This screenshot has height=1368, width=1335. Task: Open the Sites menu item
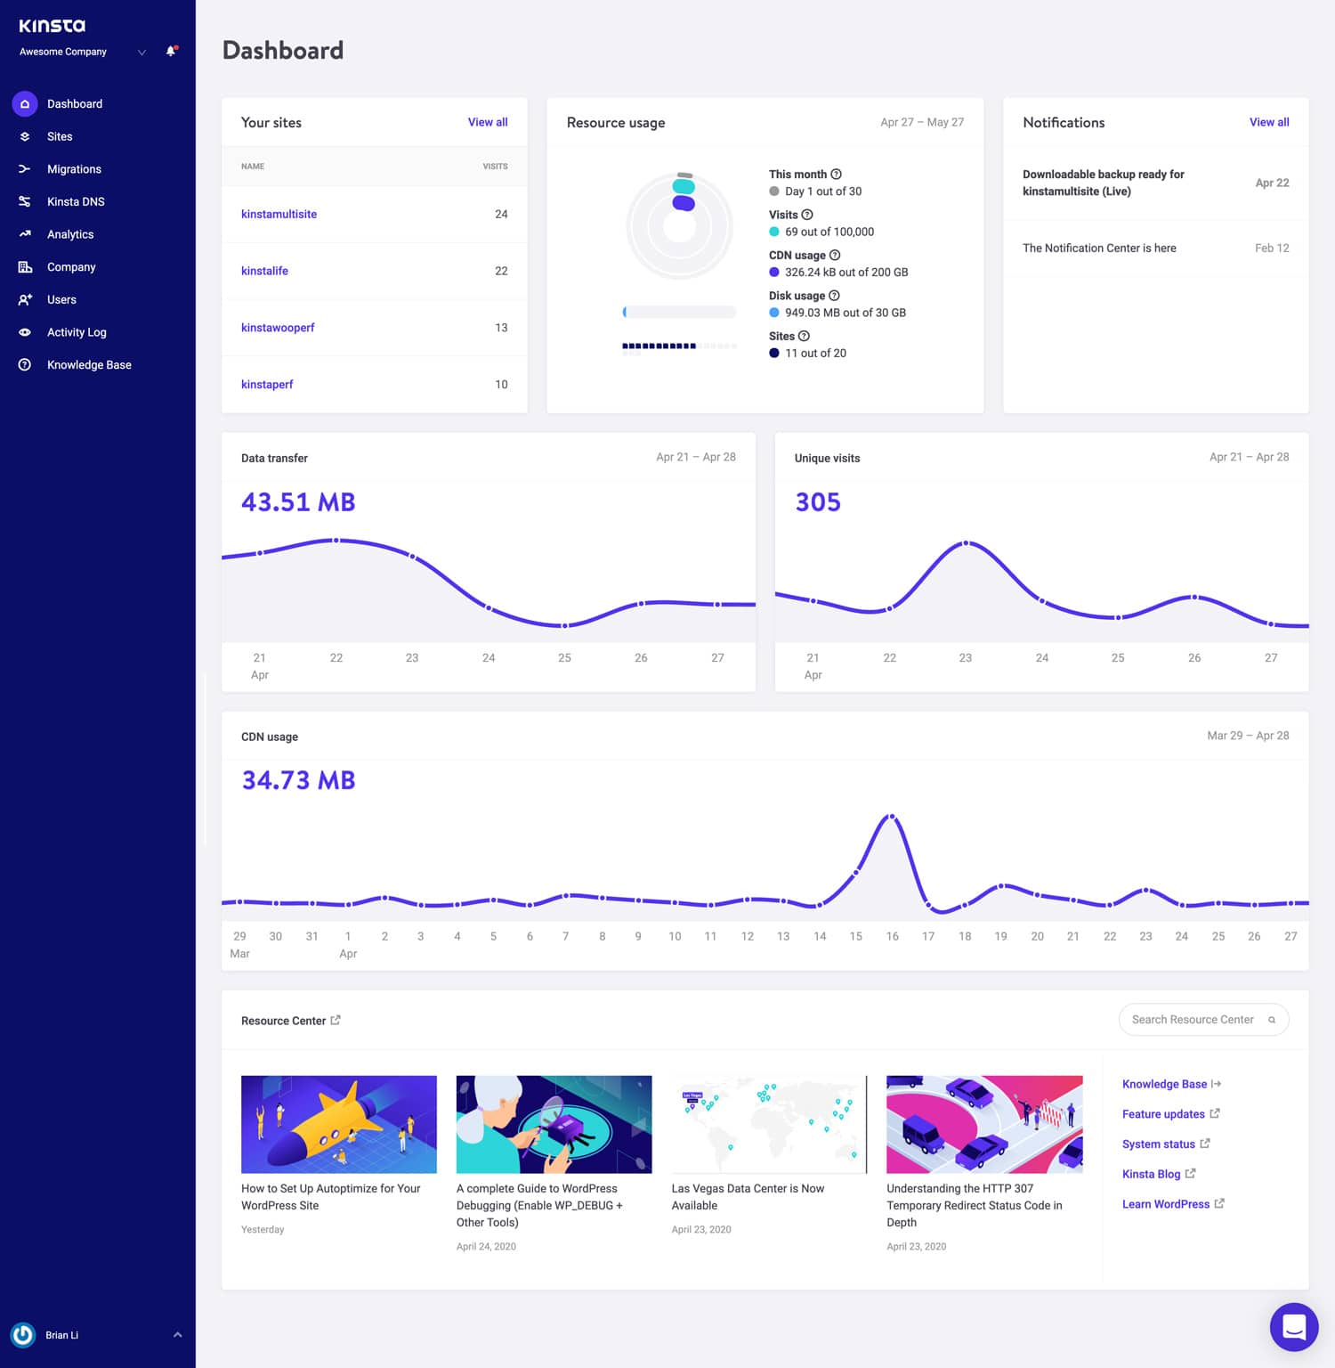[60, 136]
